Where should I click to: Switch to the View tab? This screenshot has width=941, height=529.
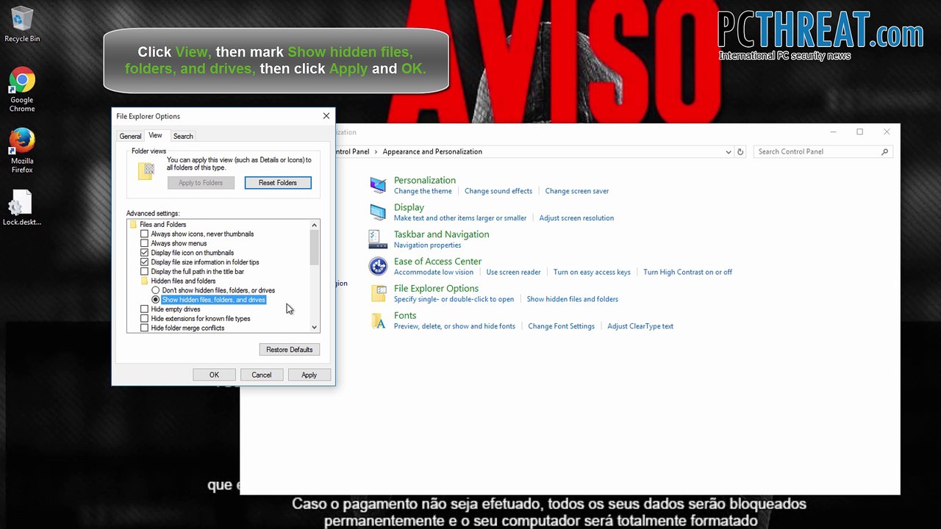(155, 135)
